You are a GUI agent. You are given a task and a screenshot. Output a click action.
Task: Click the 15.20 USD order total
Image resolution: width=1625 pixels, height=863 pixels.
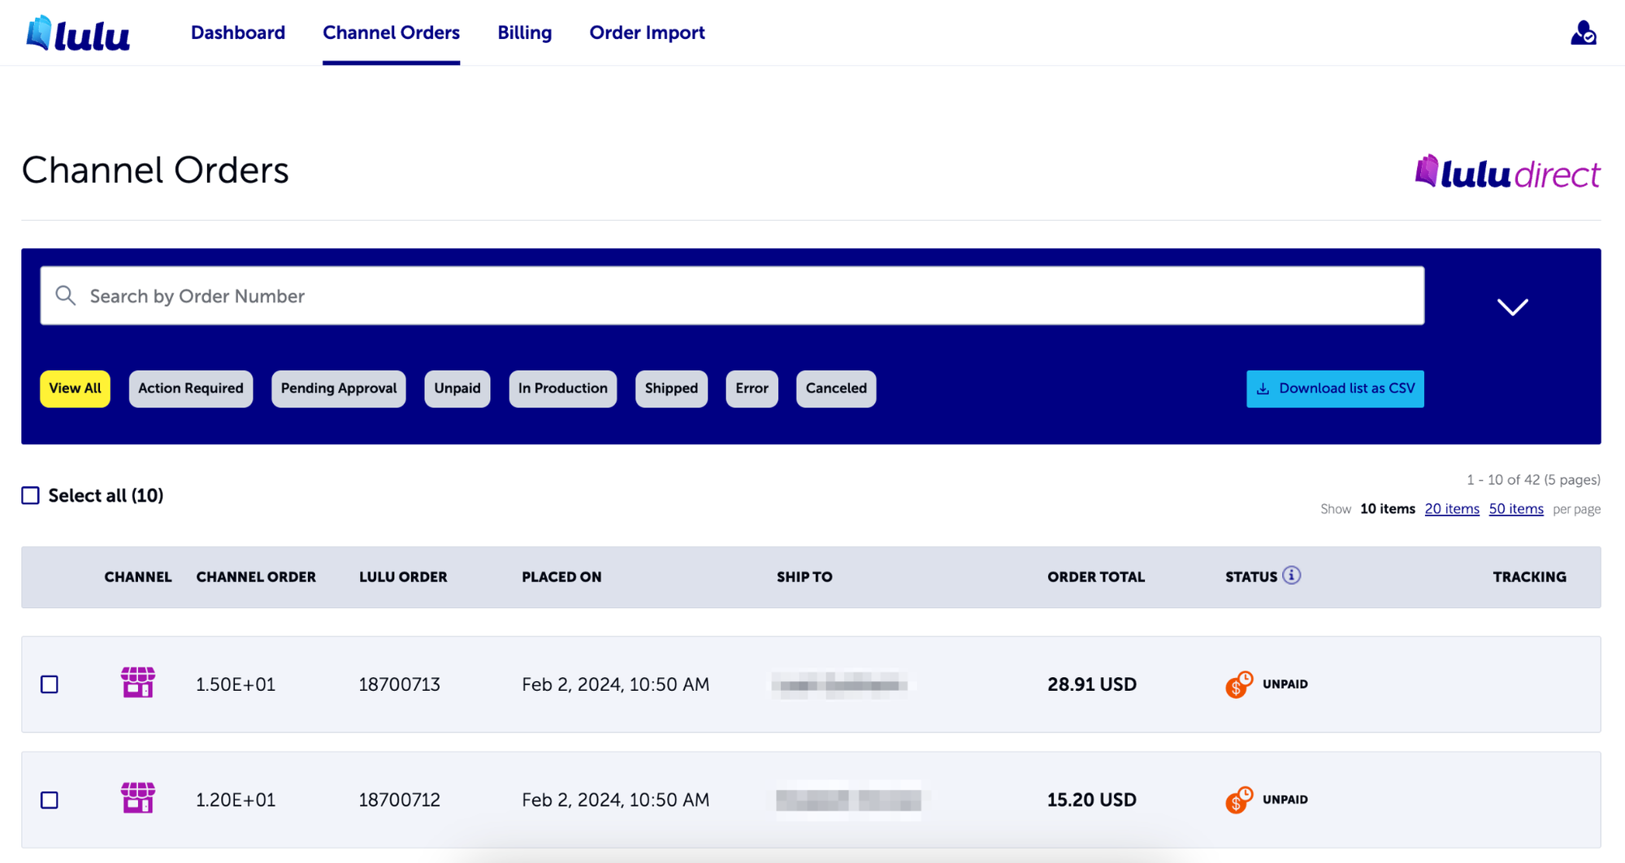1091,800
